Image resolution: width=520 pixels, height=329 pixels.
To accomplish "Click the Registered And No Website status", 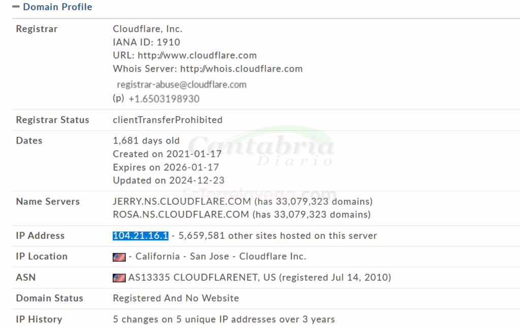I will [x=176, y=299].
